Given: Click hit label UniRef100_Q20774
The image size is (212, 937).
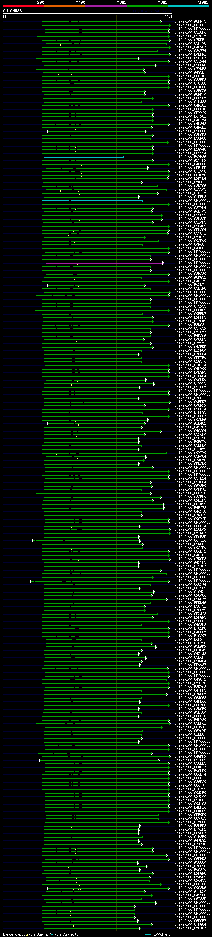Looking at the screenshot, I should [190, 51].
